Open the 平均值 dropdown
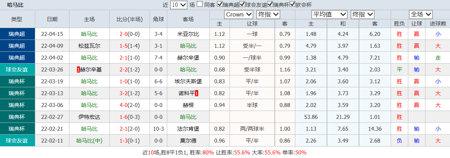The width and height of the screenshot is (450, 158). (x=329, y=15)
